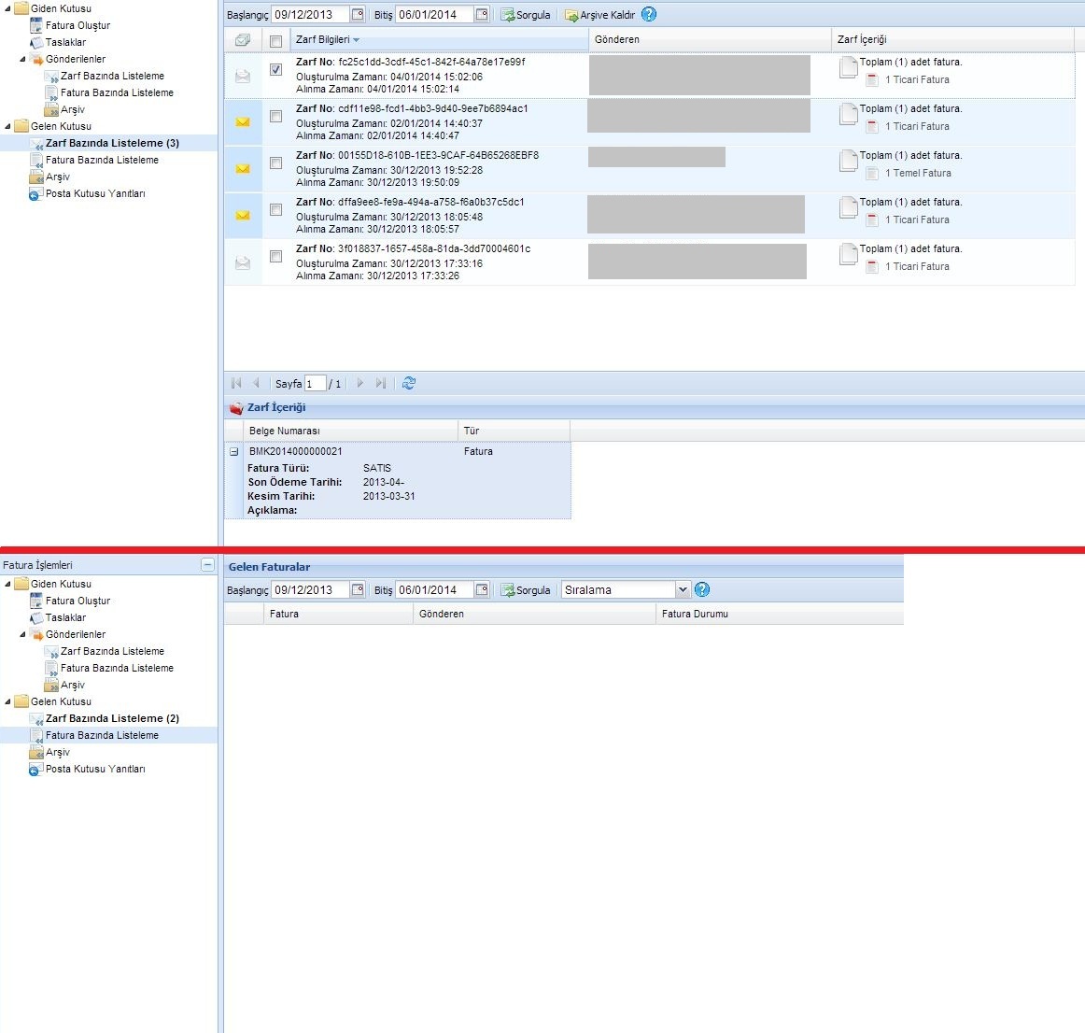Tick the checkbox for Zarf 3f018837
The width and height of the screenshot is (1085, 1033).
pos(275,257)
